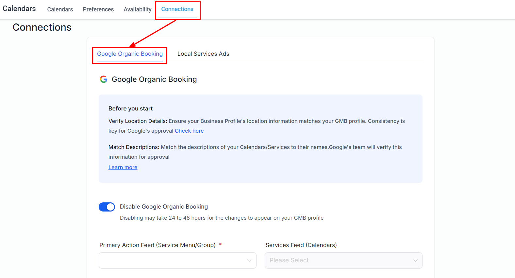This screenshot has width=515, height=278.
Task: Click the bold Calendars title at top-left
Action: (19, 8)
